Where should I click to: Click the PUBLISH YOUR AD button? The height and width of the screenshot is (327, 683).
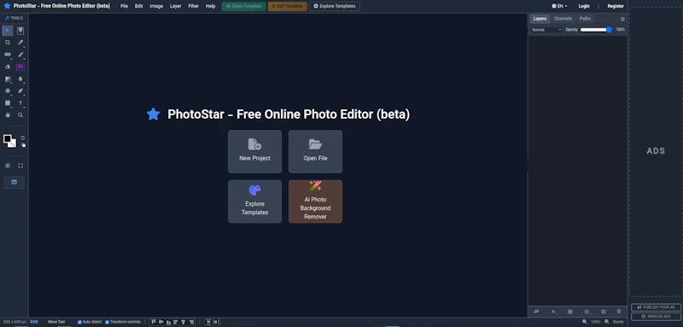[x=656, y=307]
